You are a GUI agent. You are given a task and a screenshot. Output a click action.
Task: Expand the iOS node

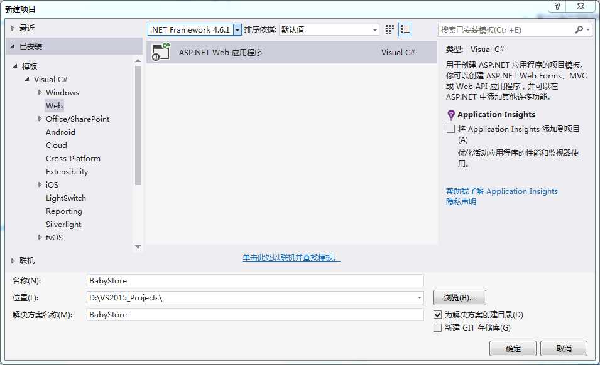pyautogui.click(x=40, y=184)
